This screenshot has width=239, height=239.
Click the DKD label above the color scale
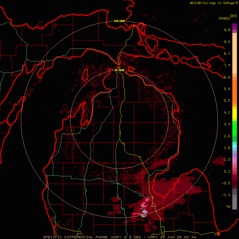click(x=233, y=16)
